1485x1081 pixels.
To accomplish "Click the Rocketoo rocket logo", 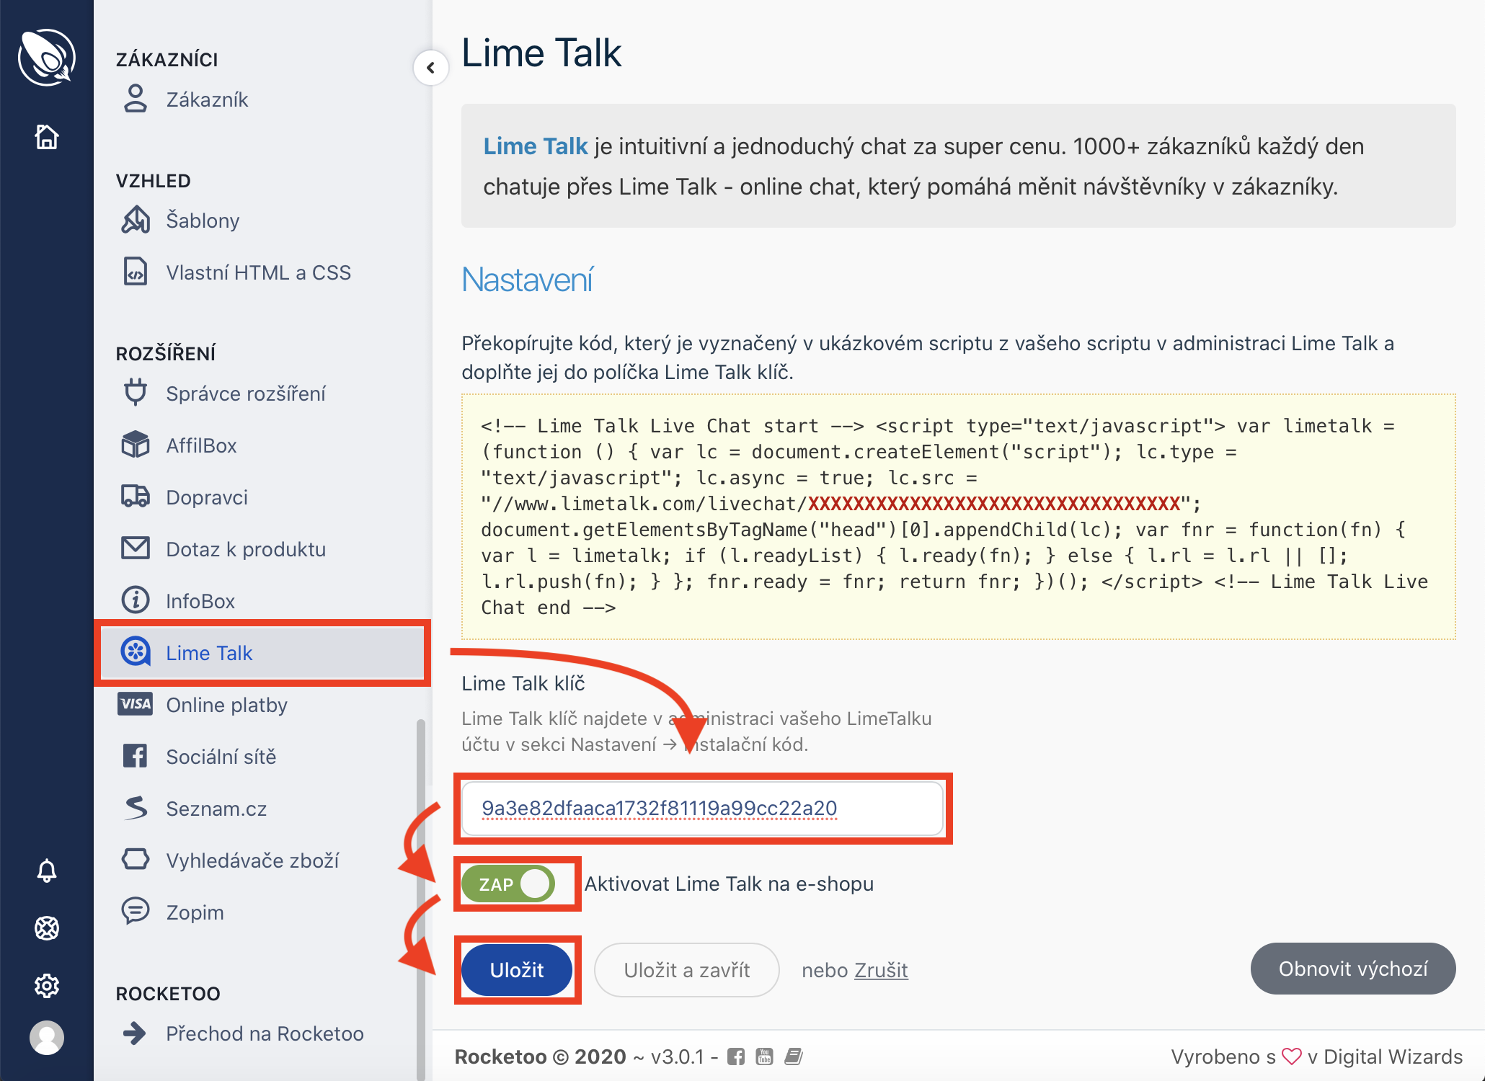I will [x=47, y=57].
